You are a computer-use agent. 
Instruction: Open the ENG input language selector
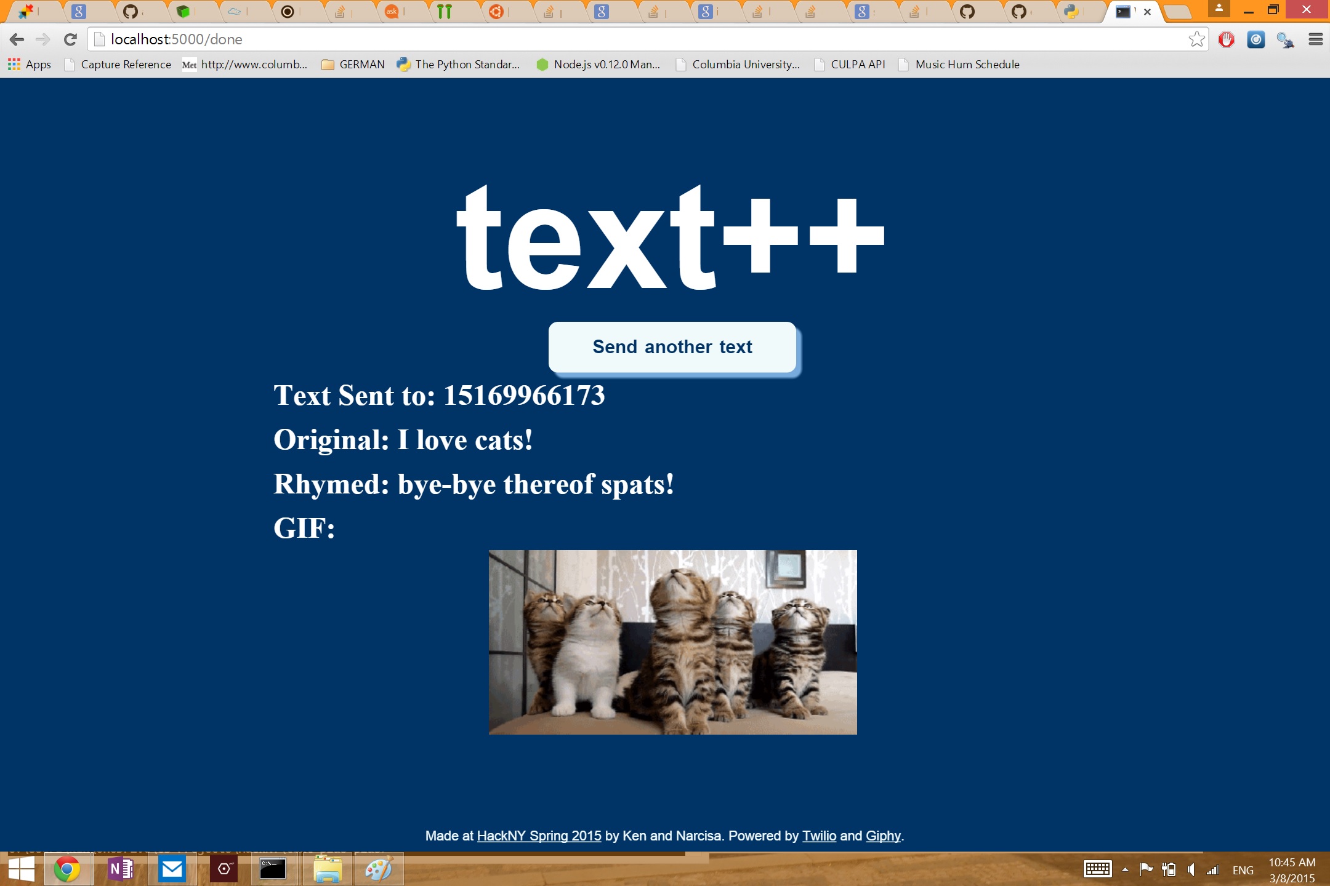[1243, 870]
